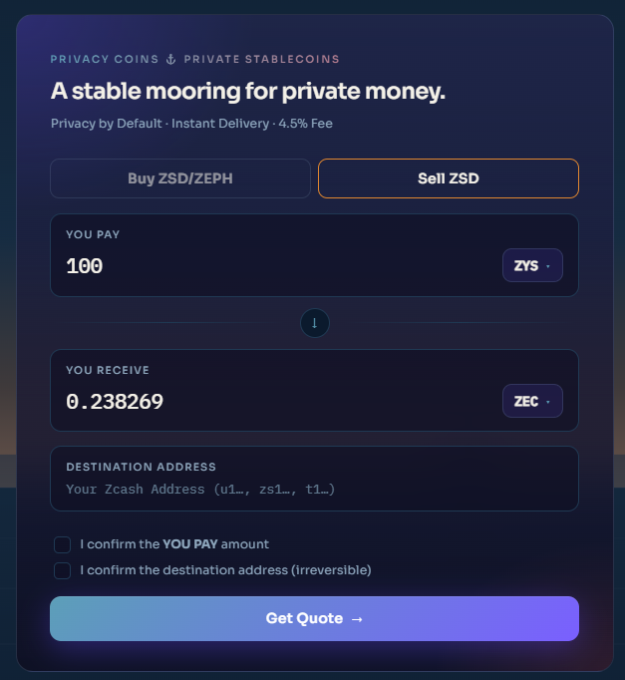Screen dimensions: 625x680
Task: Click the 'A stable mooring for private money' headline
Action: [248, 92]
